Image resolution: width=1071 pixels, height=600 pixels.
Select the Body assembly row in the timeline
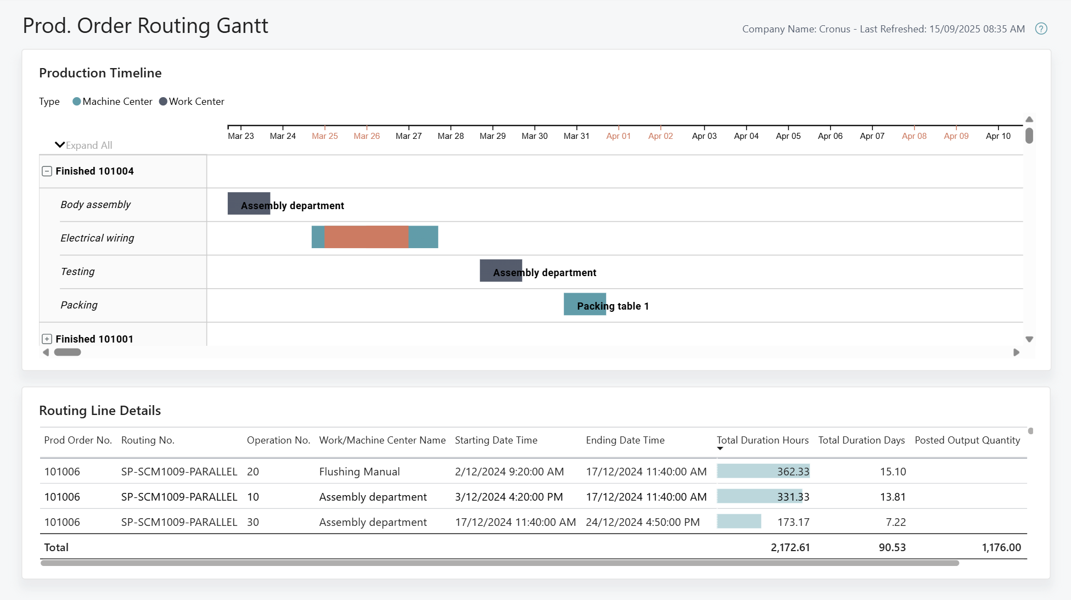click(x=96, y=204)
